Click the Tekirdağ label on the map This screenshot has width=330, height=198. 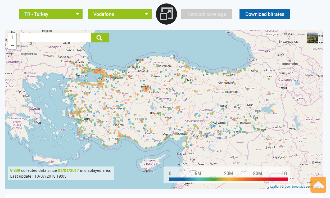tap(82, 75)
